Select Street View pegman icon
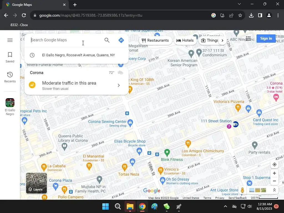The width and height of the screenshot is (284, 213). [242, 190]
